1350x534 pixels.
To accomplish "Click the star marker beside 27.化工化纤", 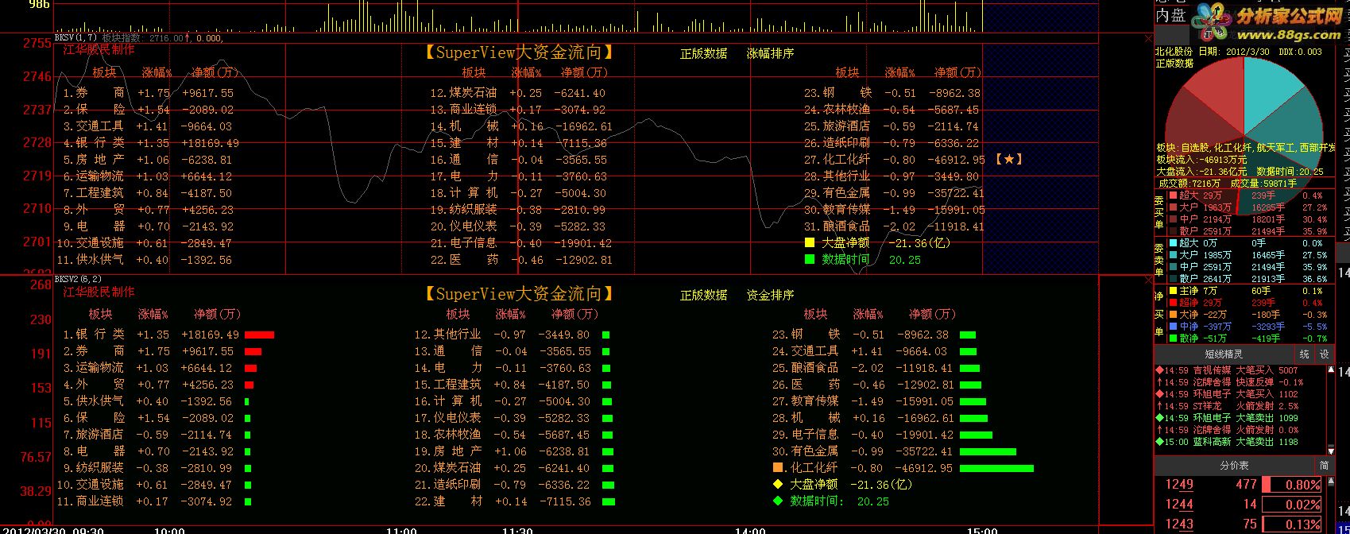I will click(x=1008, y=159).
